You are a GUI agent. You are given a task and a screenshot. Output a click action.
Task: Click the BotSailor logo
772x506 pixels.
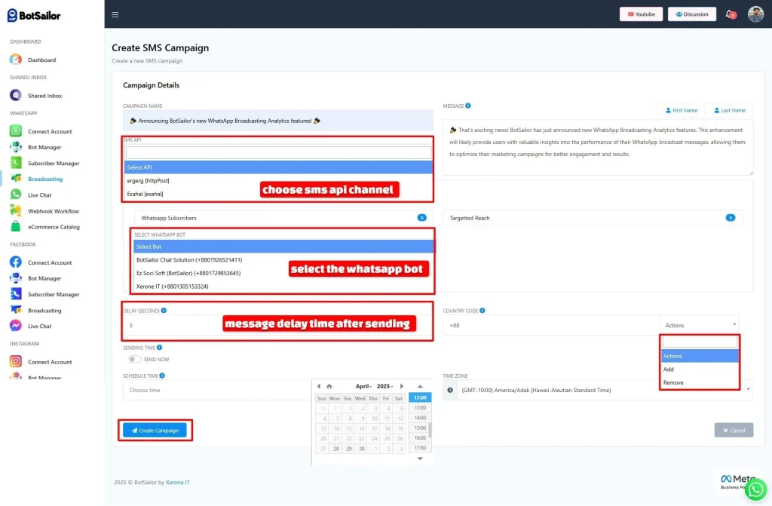tap(34, 15)
